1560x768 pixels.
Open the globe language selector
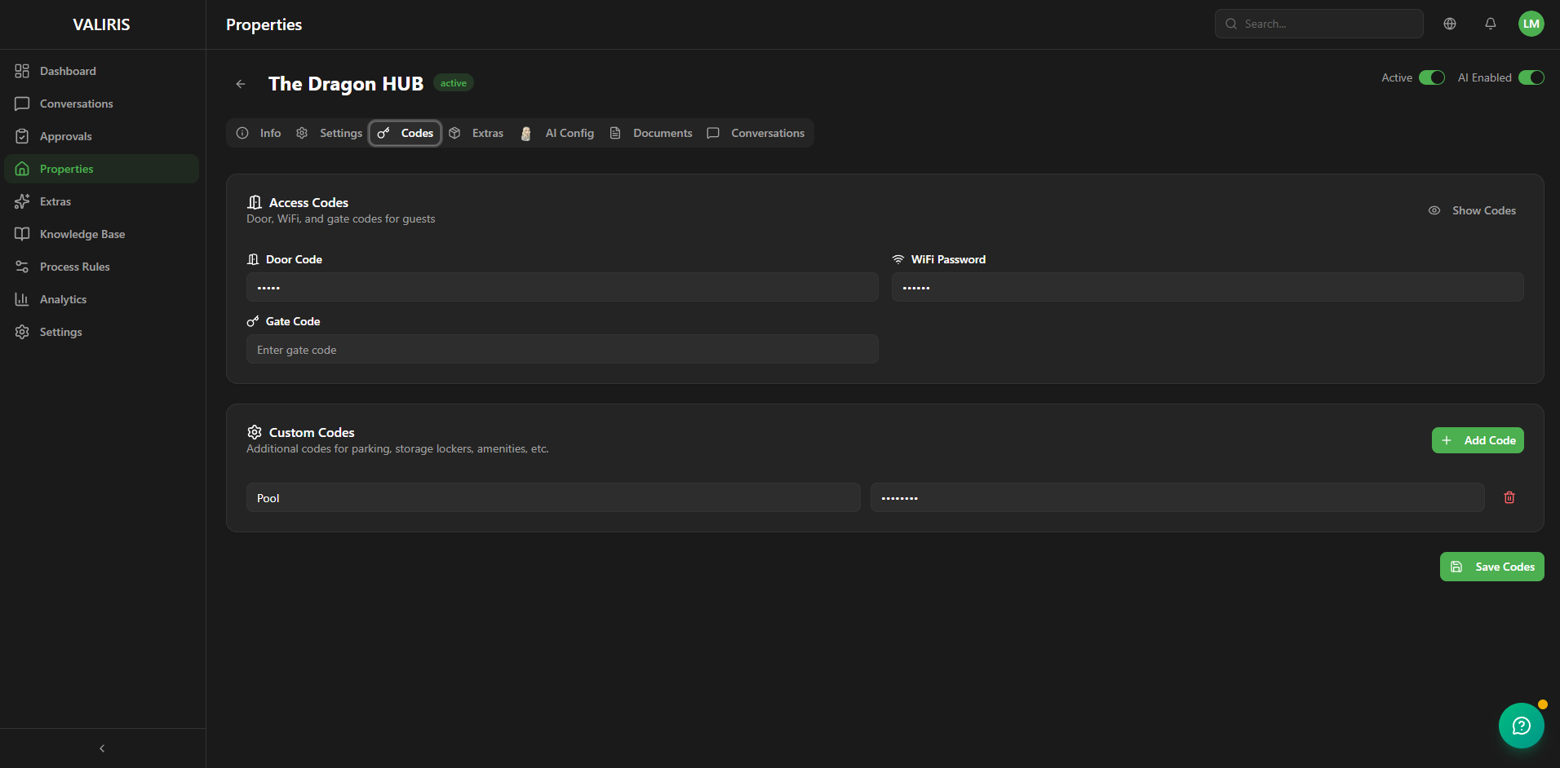pos(1450,24)
